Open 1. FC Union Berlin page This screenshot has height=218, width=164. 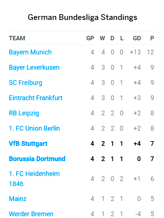pos(34,128)
